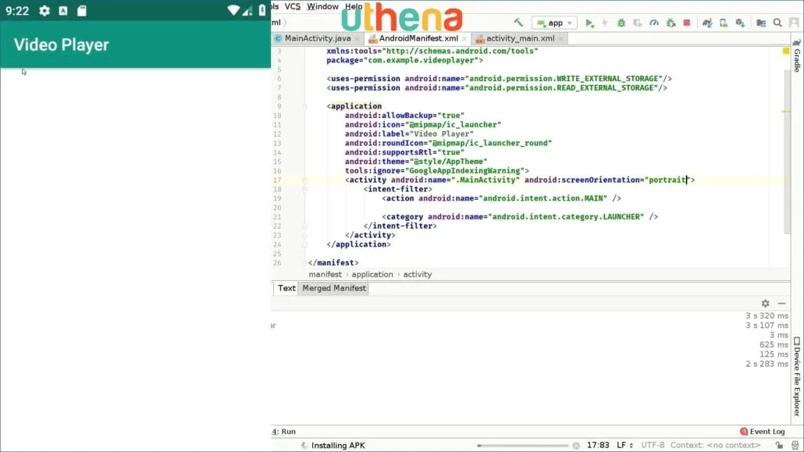Click activity in the breadcrumb bar
The width and height of the screenshot is (804, 452).
pos(418,275)
